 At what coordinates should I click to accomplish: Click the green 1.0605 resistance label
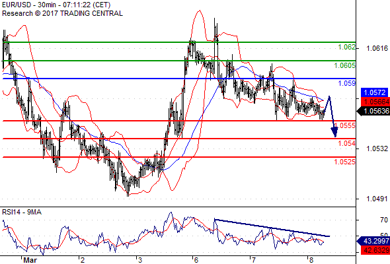click(x=345, y=65)
